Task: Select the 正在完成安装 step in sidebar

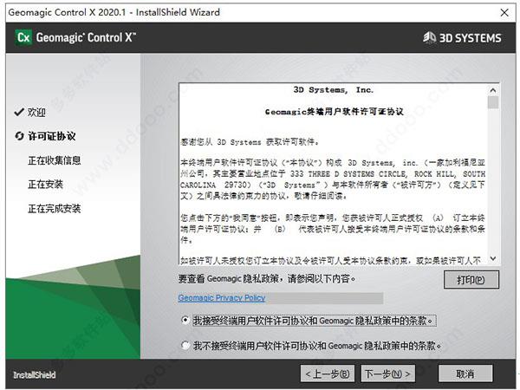Action: 55,209
